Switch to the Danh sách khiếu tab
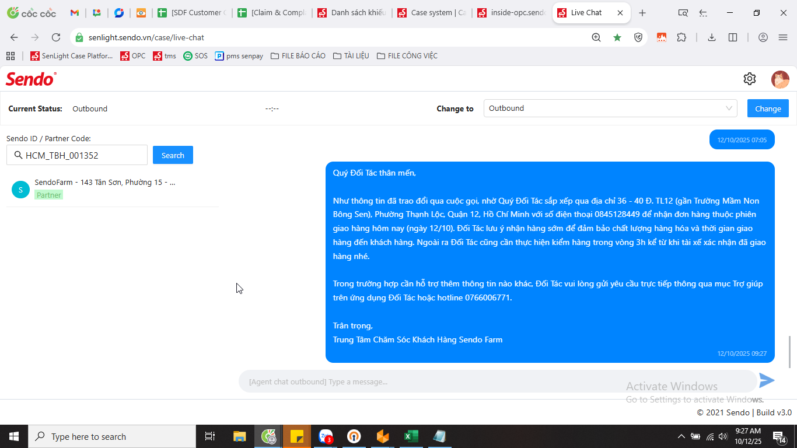Screen dimensions: 797x448 coord(351,13)
